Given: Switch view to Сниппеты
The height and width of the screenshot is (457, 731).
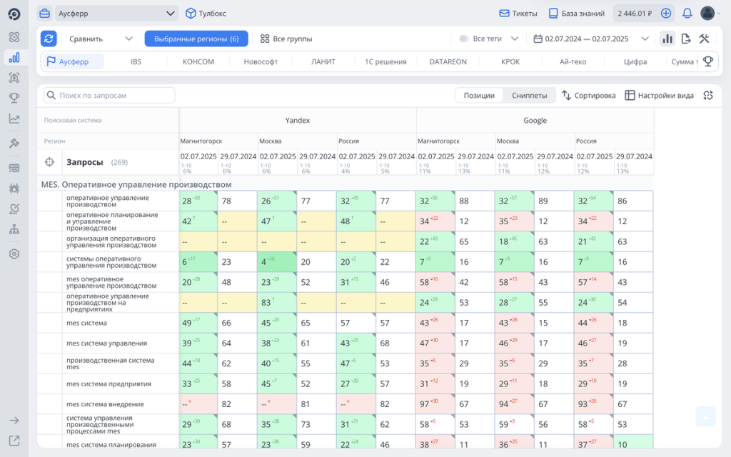Looking at the screenshot, I should (529, 96).
